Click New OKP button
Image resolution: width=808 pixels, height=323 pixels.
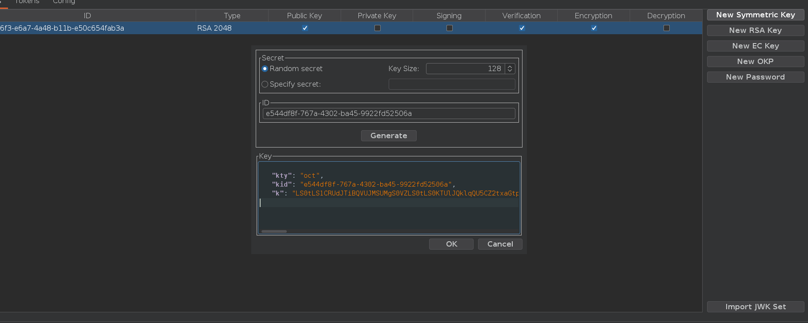(756, 62)
